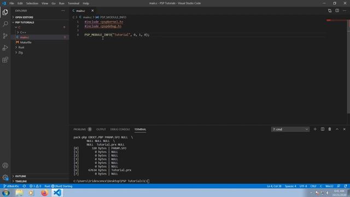Open the Source Control view

[5, 36]
